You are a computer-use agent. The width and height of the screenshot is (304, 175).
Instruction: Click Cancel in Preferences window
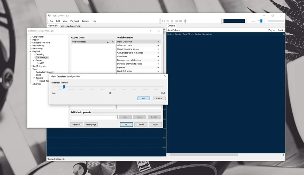coord(141,124)
